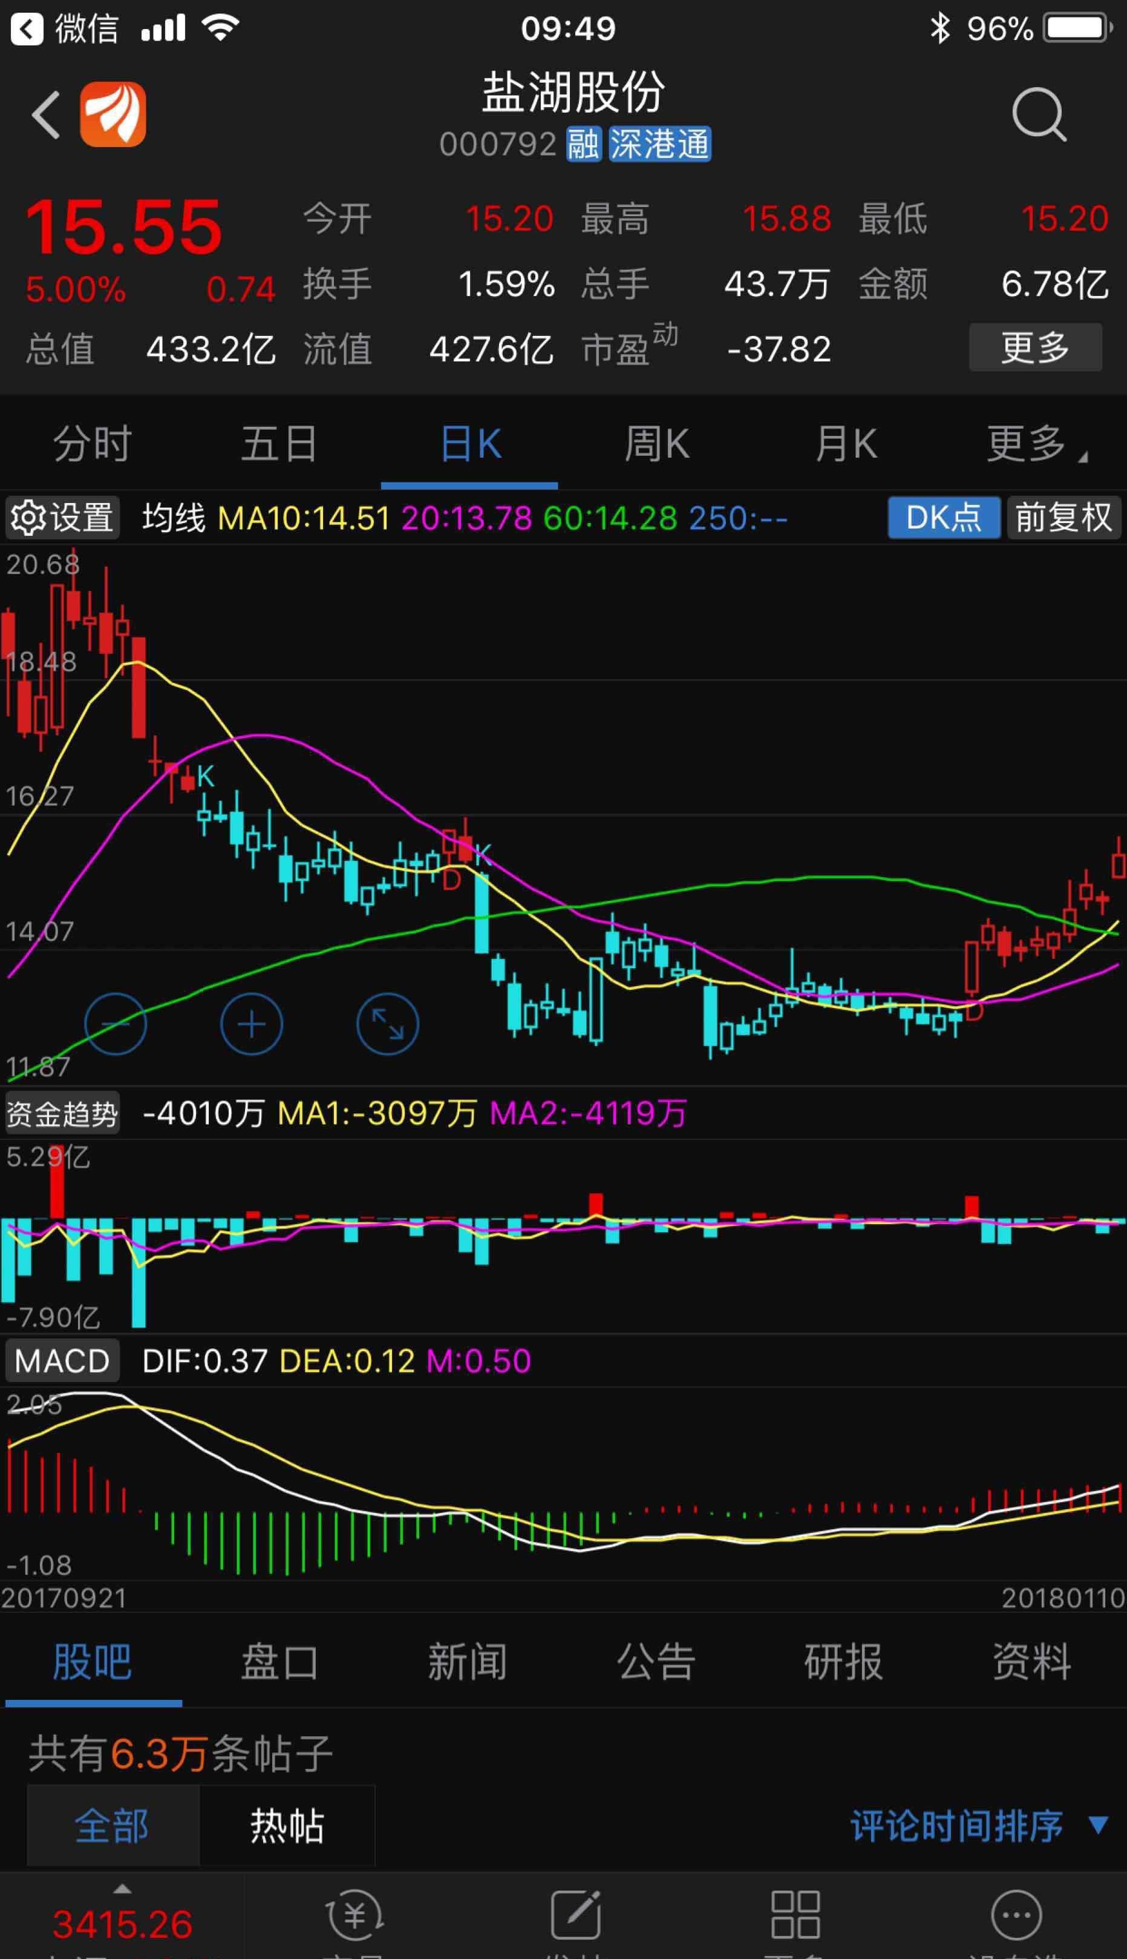Show 全部 posts filter
Image resolution: width=1127 pixels, height=1959 pixels.
[113, 1826]
